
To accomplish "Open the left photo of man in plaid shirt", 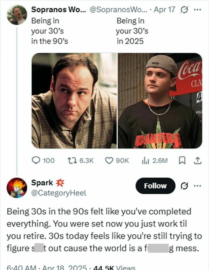I will click(x=74, y=101).
